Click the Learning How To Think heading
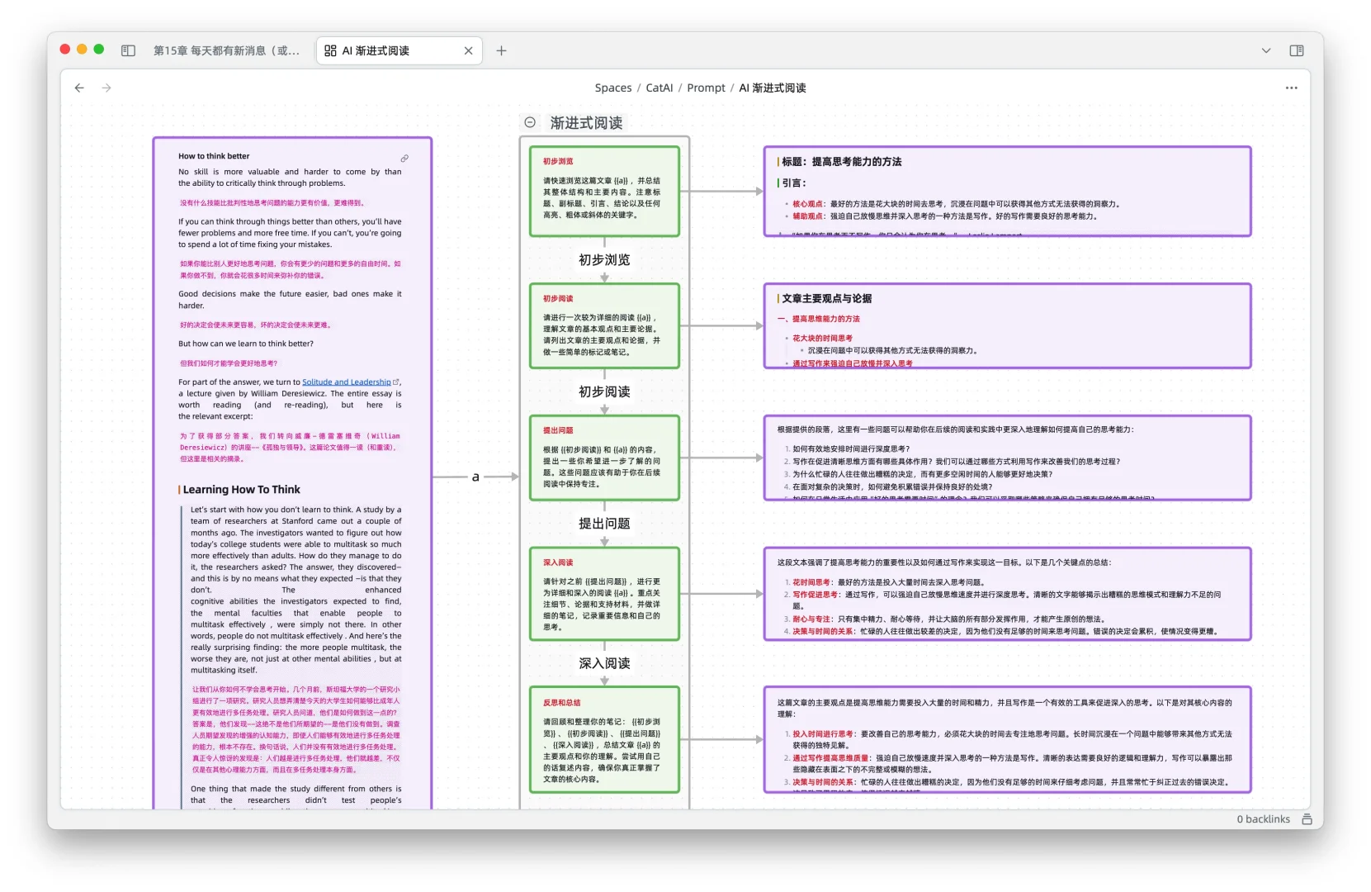Image resolution: width=1371 pixels, height=892 pixels. coord(241,490)
